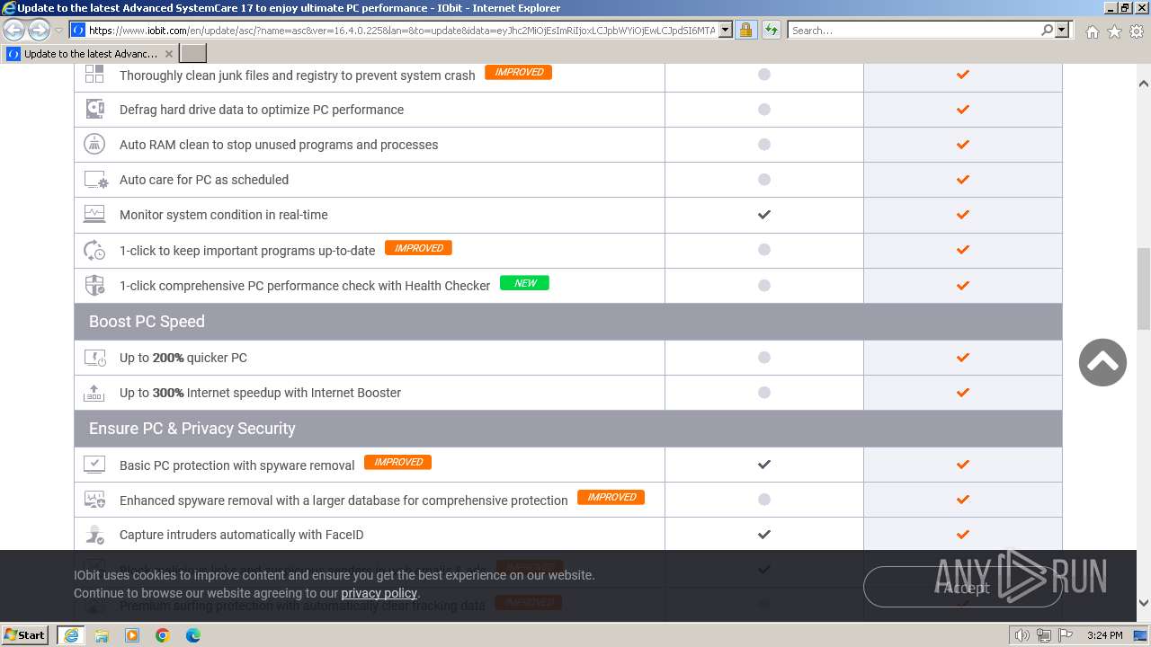Image resolution: width=1151 pixels, height=647 pixels.
Task: Click grey dot for Auto RAM clean
Action: tap(764, 145)
